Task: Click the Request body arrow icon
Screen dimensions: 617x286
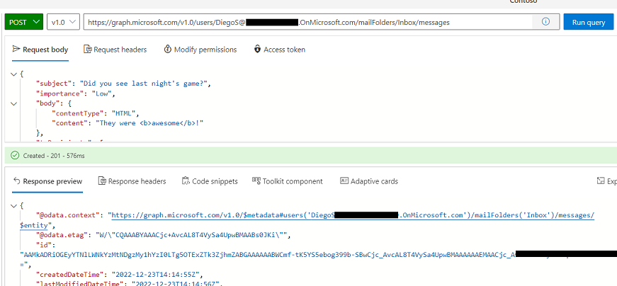Action: 16,49
